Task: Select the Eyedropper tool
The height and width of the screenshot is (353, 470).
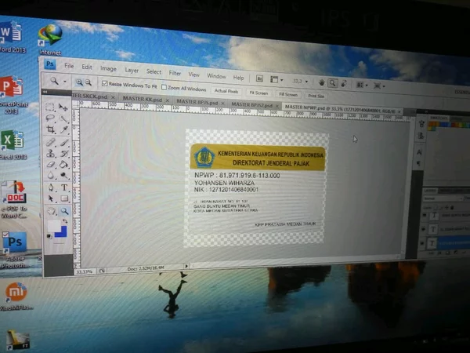Action: coord(63,129)
